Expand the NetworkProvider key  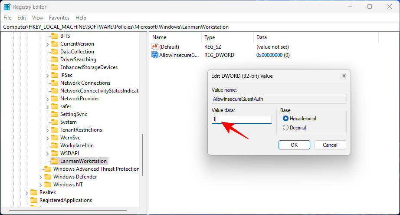point(47,99)
